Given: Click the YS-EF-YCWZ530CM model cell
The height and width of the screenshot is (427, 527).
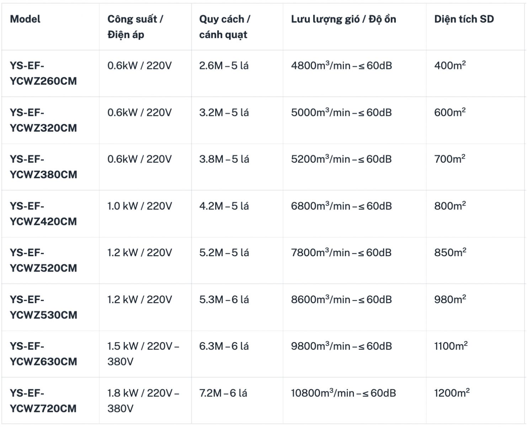Looking at the screenshot, I should [x=43, y=307].
